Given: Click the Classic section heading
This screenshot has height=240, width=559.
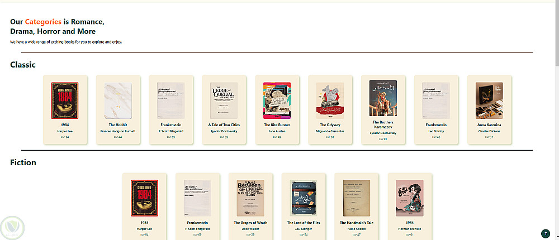Looking at the screenshot, I should click(23, 65).
